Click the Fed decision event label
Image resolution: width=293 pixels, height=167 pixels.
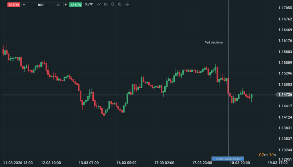[x=214, y=42]
